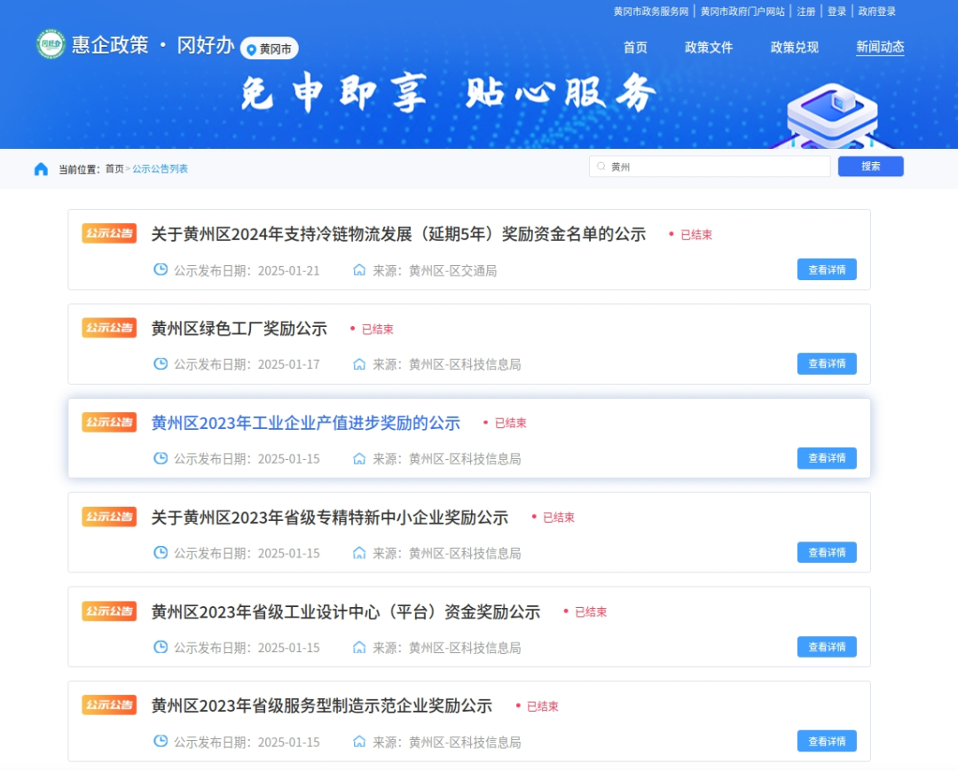The height and width of the screenshot is (771, 958).
Task: Open the 黄冈市政务服务网 top link
Action: (650, 12)
